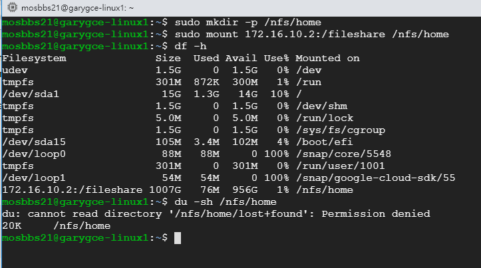
Task: Click the 'Mounted on' column header
Action: (327, 59)
